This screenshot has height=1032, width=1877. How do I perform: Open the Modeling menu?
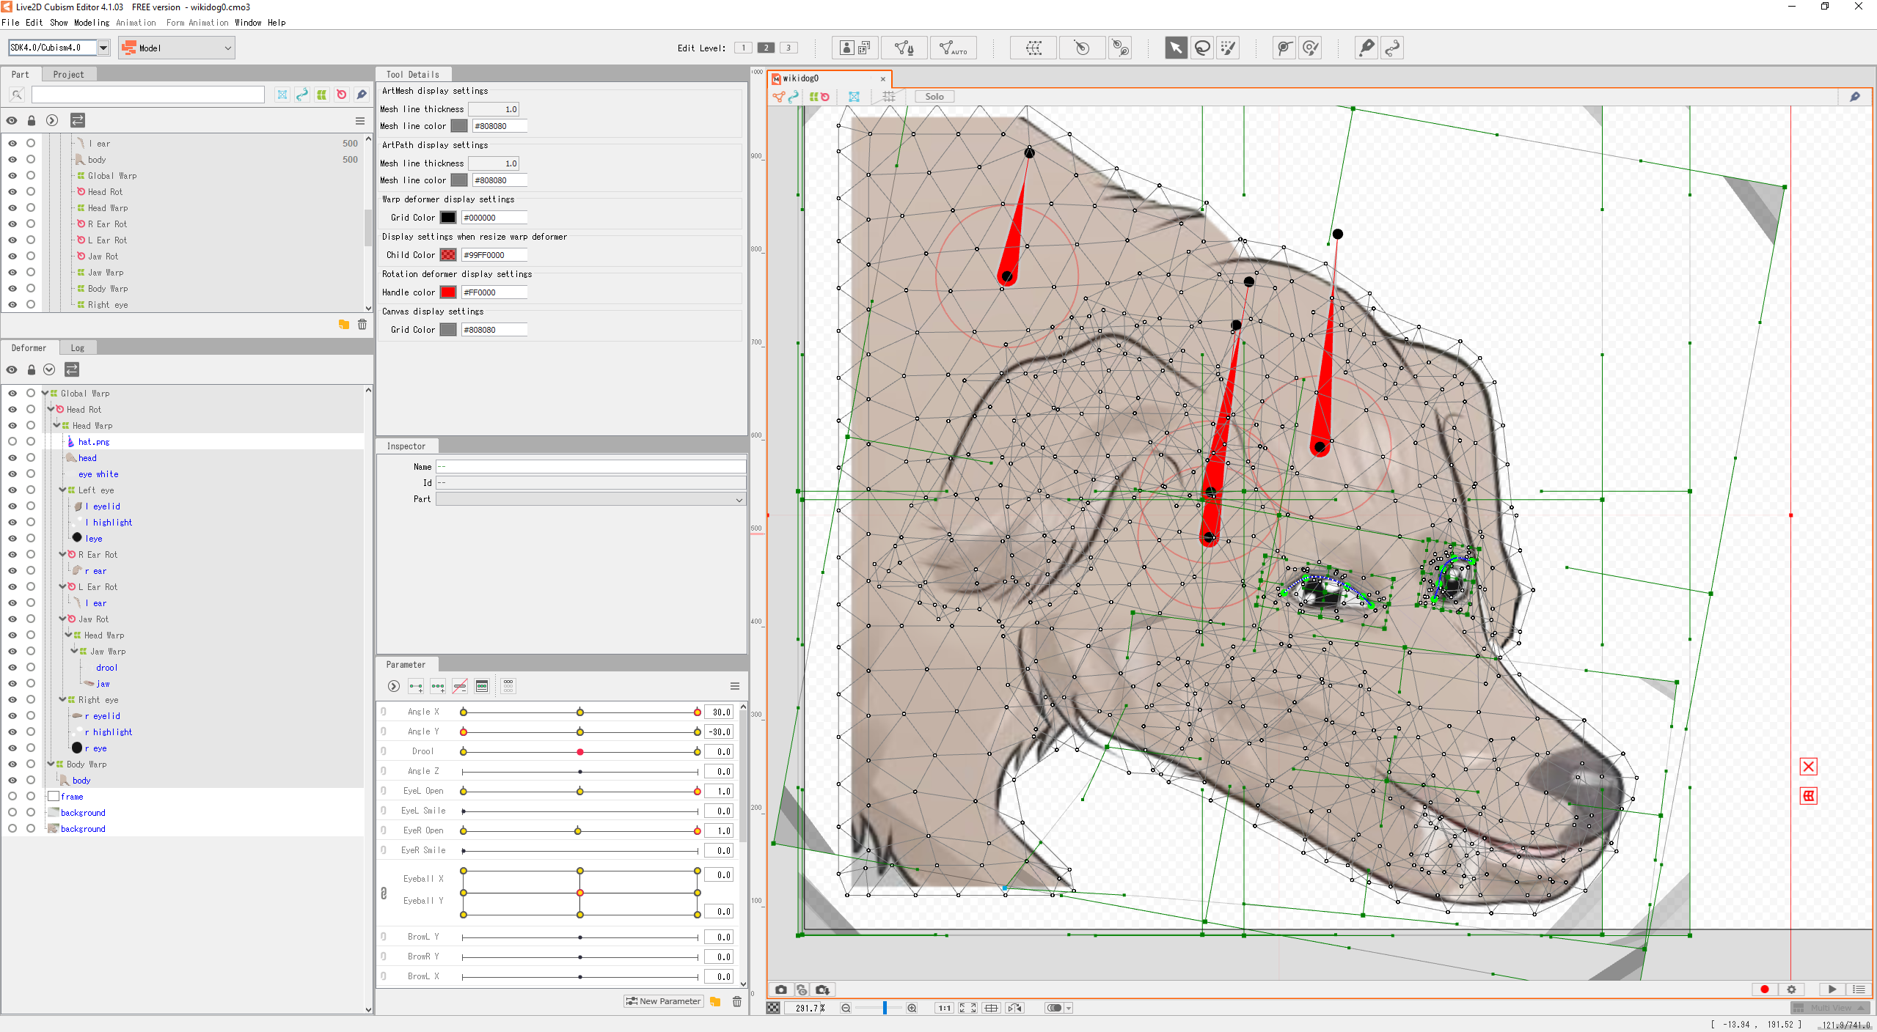pos(92,23)
